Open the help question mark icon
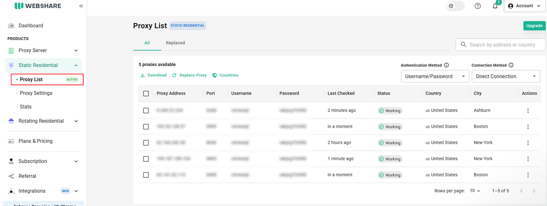 coord(477,6)
